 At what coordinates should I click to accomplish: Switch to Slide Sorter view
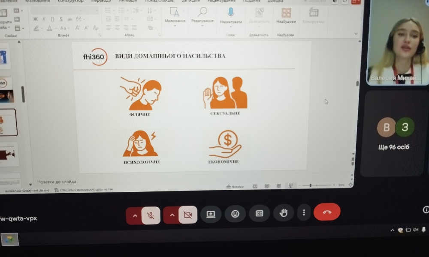coord(267,186)
